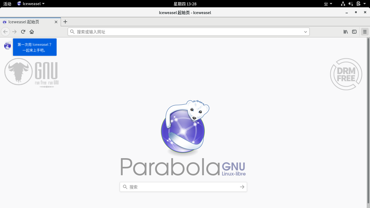
Task: Close the Iceweasel 起始页 tab
Action: pos(56,22)
